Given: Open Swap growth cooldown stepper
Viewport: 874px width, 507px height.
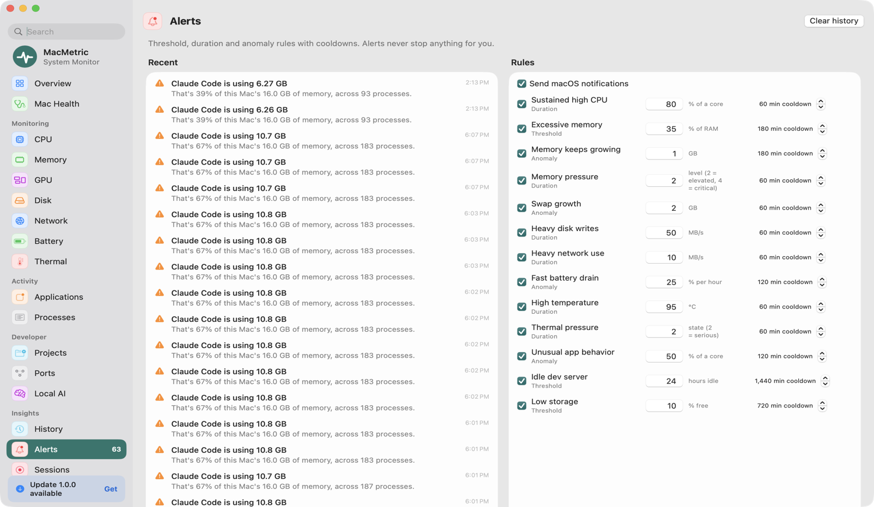Looking at the screenshot, I should tap(820, 208).
